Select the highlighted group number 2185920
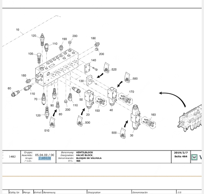The image size is (204, 194). coord(45,158)
